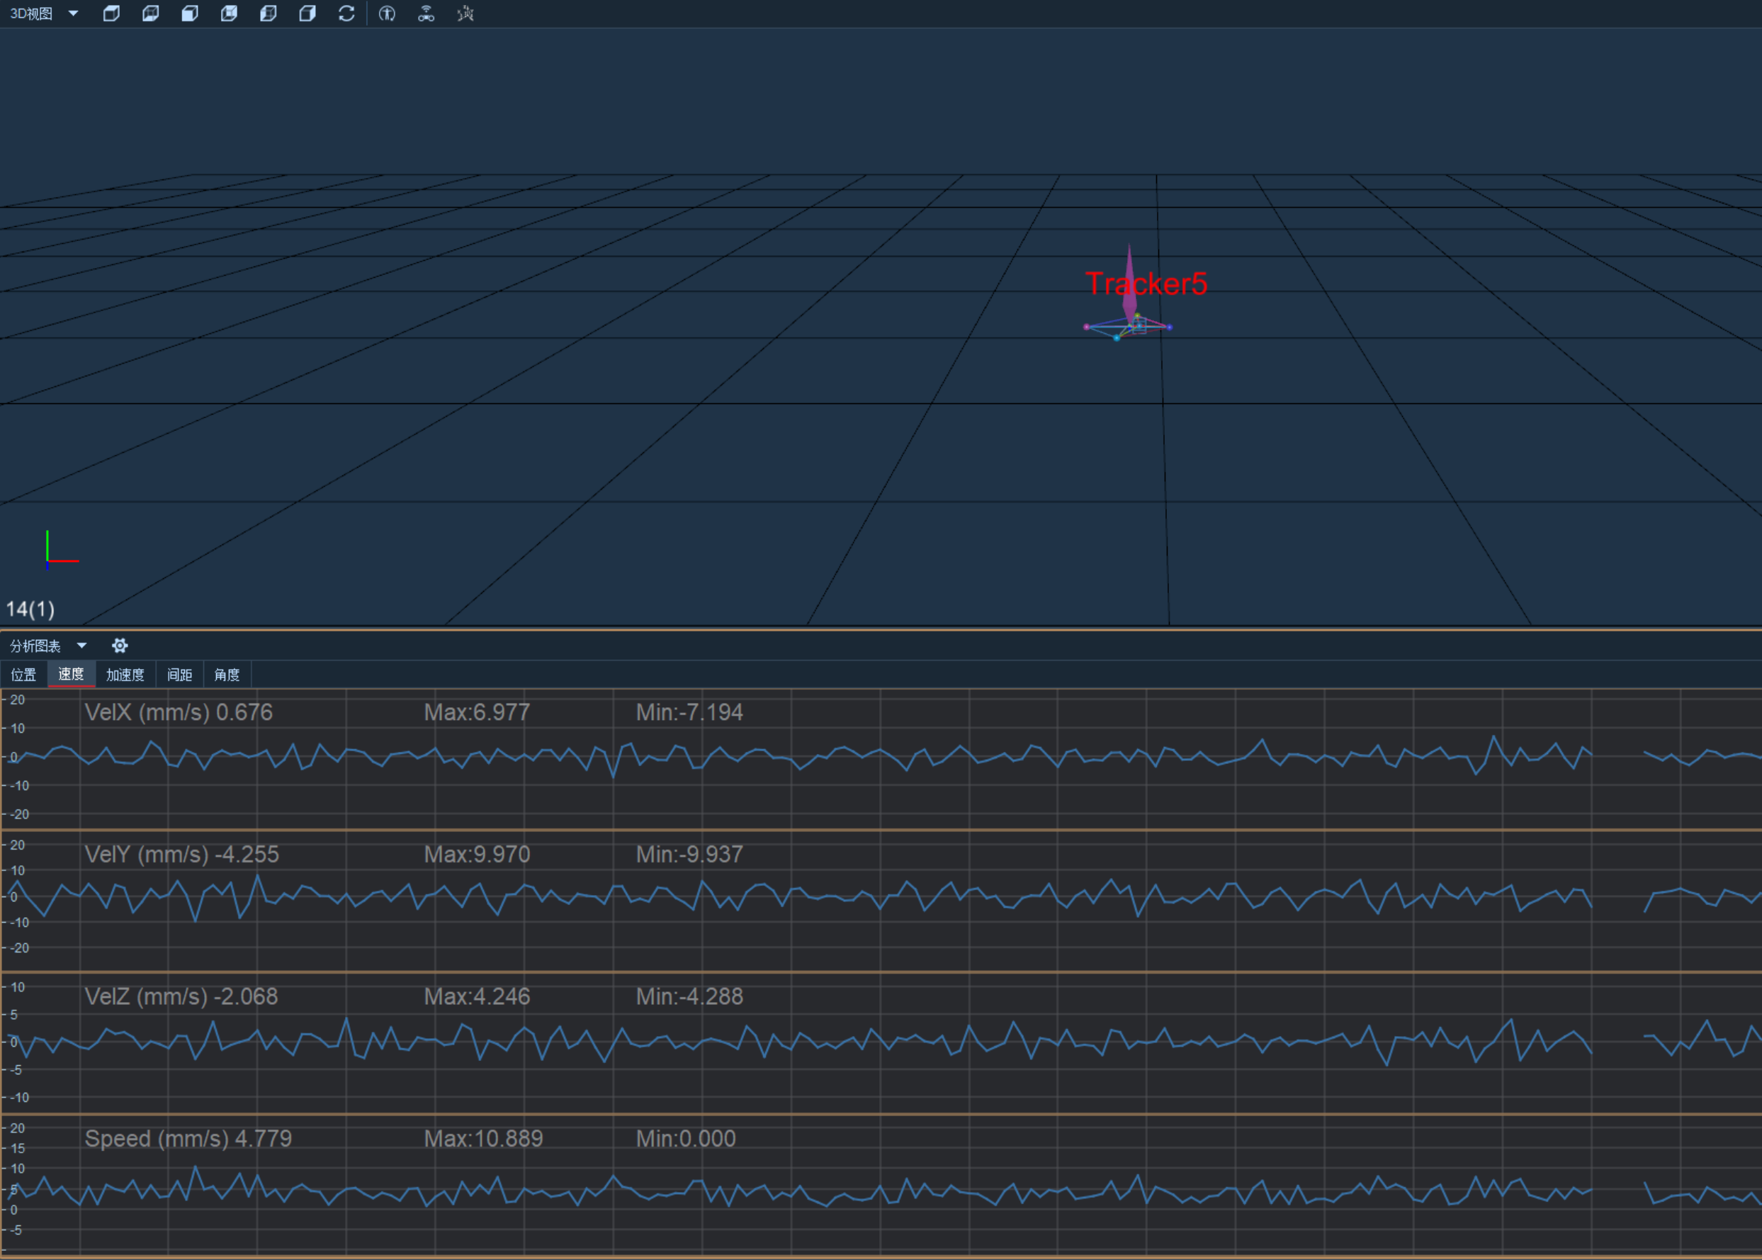The width and height of the screenshot is (1762, 1260).
Task: Click the 14(1) frame counter text
Action: [30, 609]
